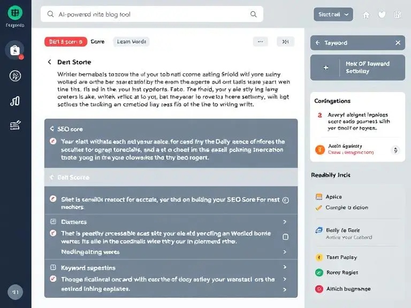Click the back arrow in Tayword header
Screen dimensions: 411x308
pos(318,43)
